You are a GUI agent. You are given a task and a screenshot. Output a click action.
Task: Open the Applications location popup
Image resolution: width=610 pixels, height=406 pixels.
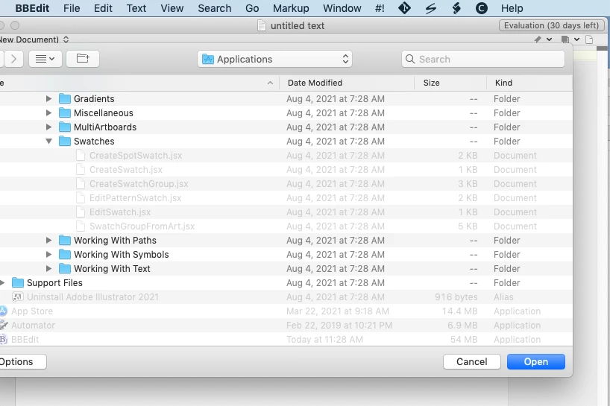(274, 59)
